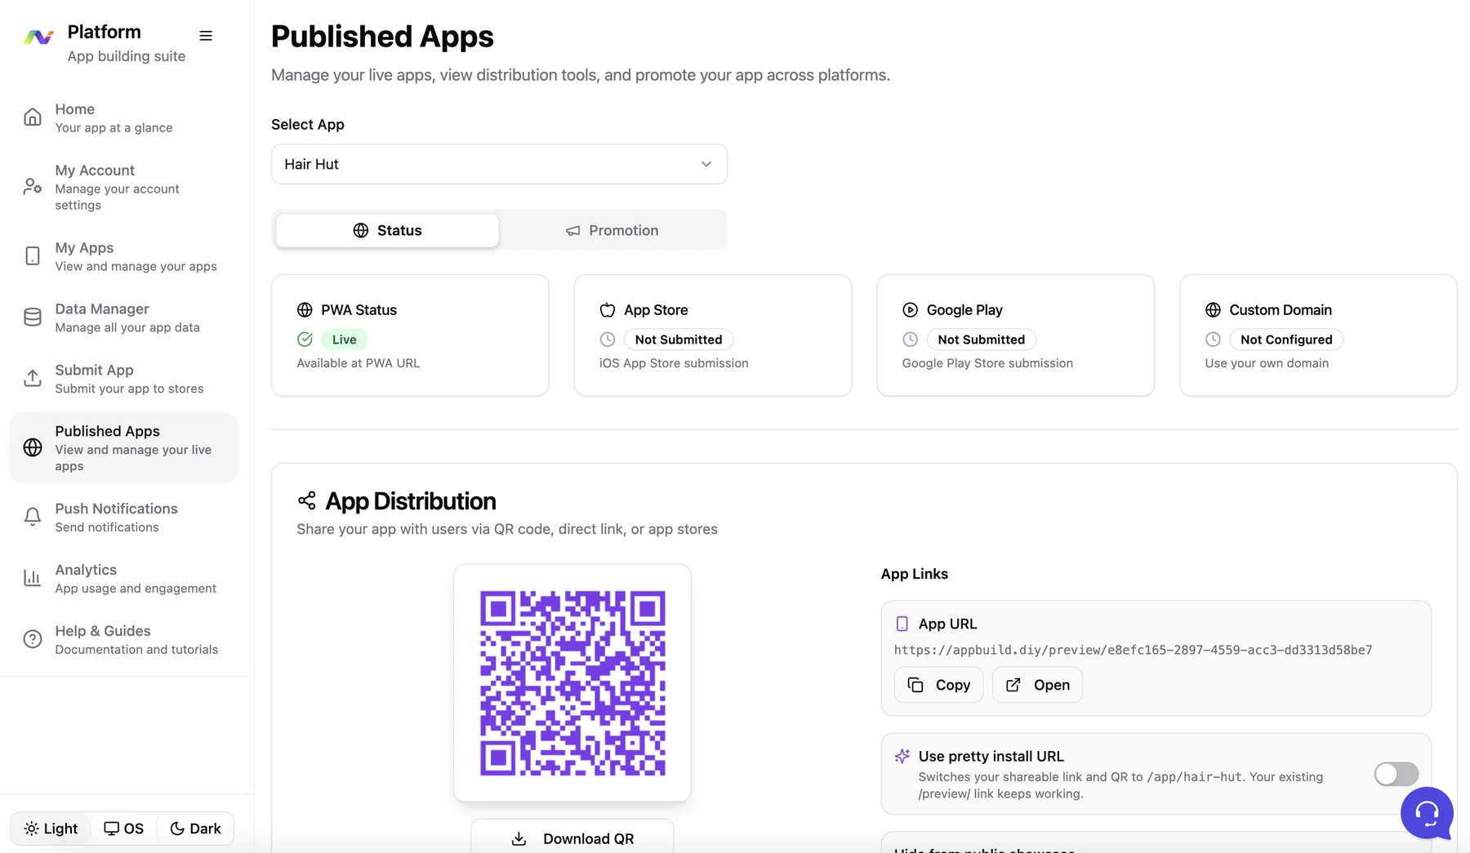
Task: Open Data Manager in the sidebar
Action: [124, 318]
